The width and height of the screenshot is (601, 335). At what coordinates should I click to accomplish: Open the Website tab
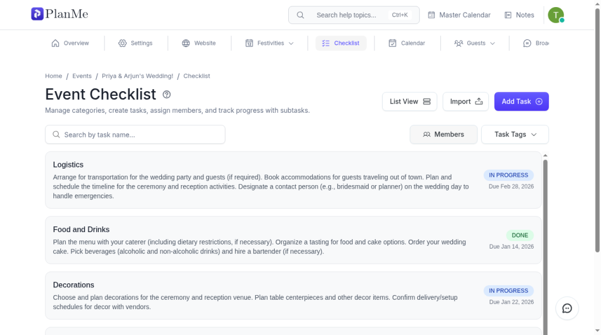(x=198, y=43)
